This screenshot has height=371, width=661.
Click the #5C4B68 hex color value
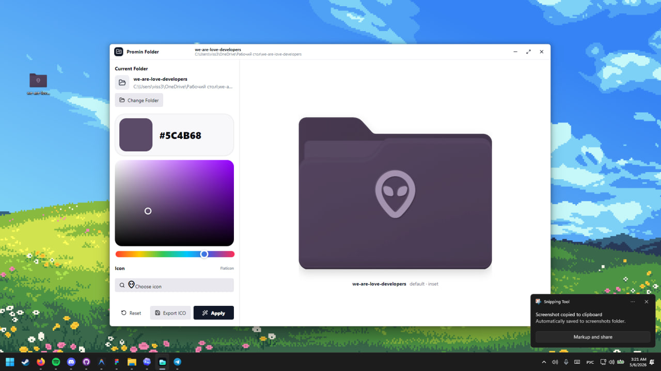click(180, 136)
